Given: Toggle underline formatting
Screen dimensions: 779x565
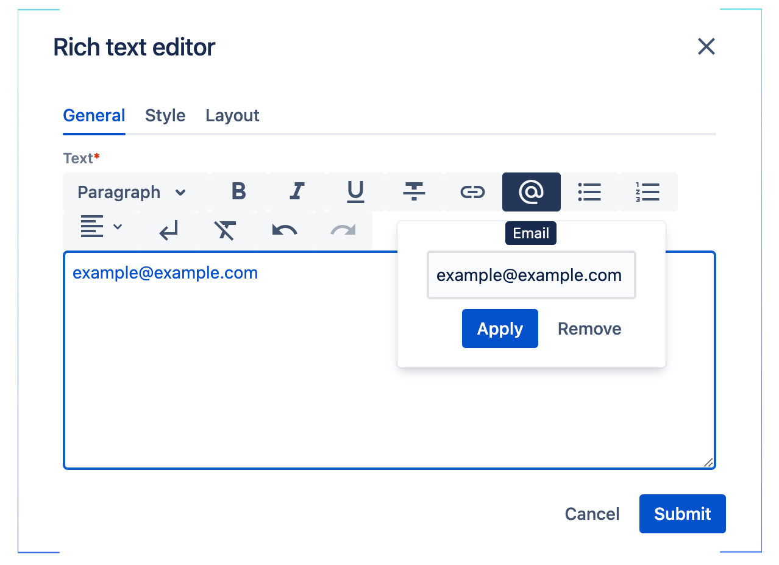Looking at the screenshot, I should point(355,192).
